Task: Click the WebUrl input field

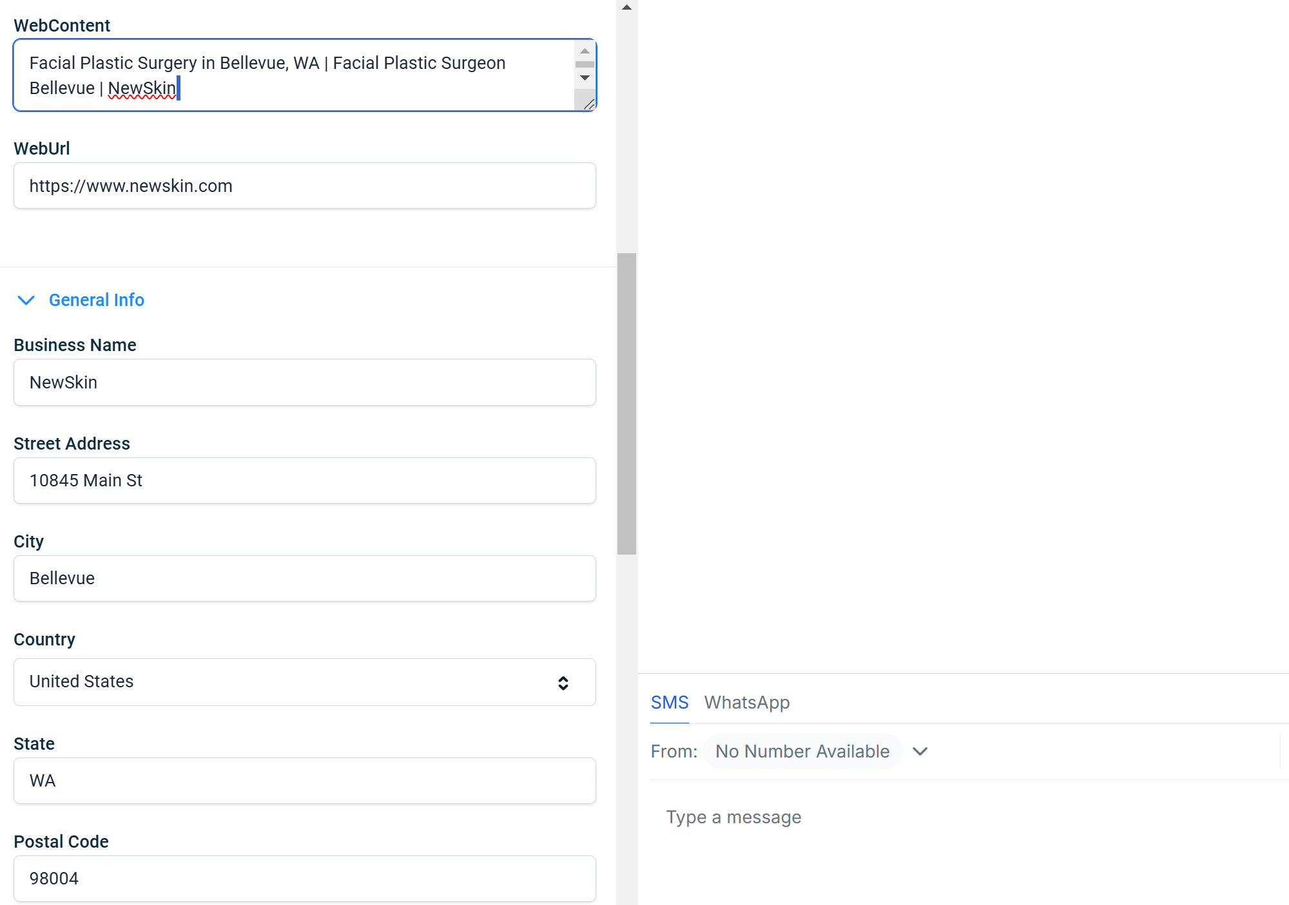Action: click(304, 186)
